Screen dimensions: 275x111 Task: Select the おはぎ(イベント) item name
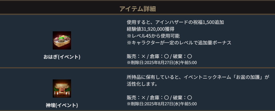tap(62, 57)
